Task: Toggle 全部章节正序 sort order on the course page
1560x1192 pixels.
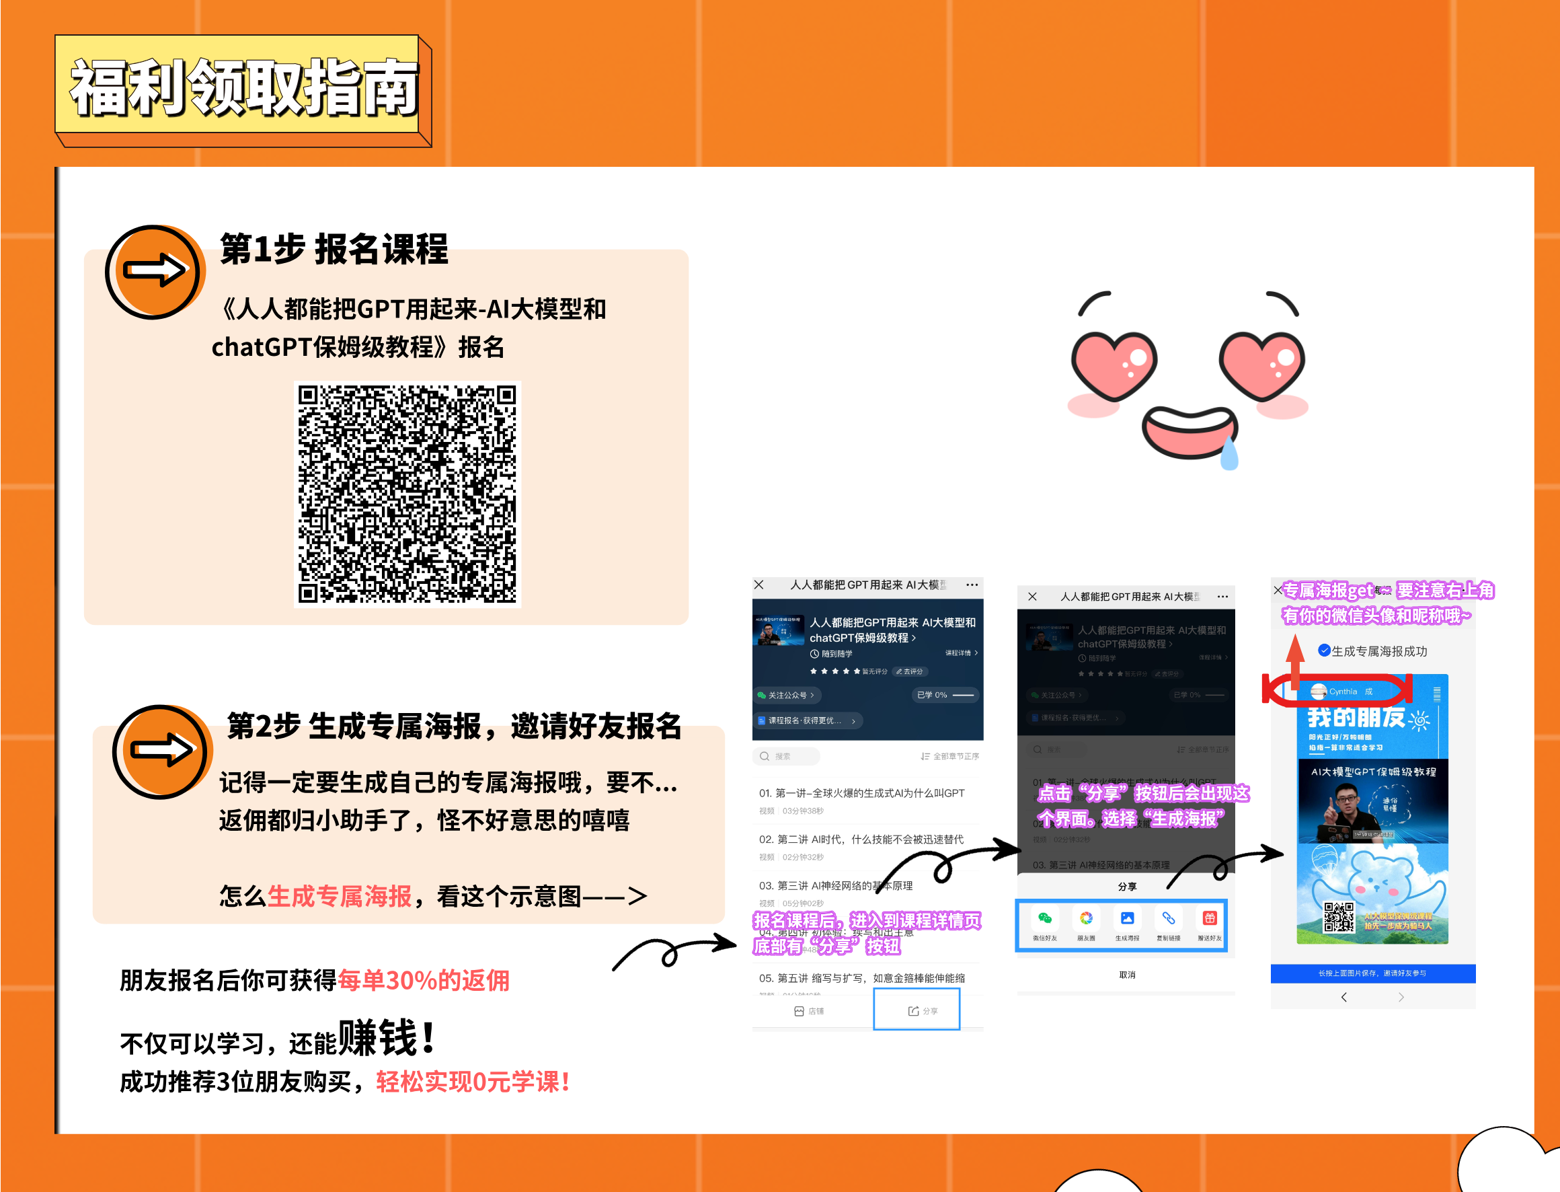Action: pyautogui.click(x=949, y=756)
